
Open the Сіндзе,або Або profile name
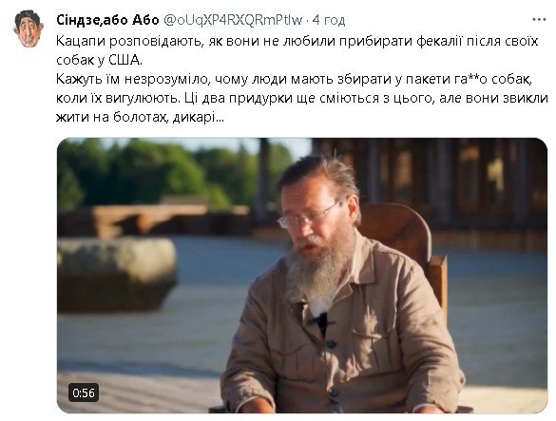(x=107, y=20)
